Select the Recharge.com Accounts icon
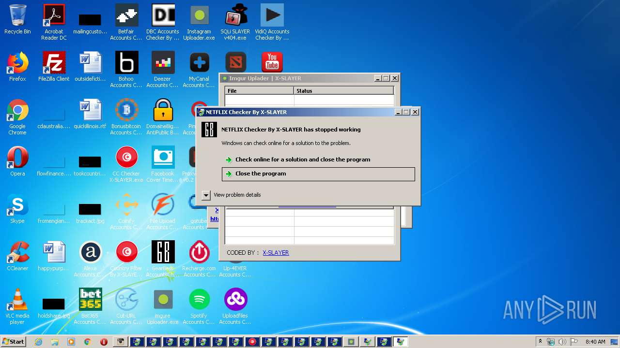Screen dimensions: 620x348 click(x=199, y=259)
